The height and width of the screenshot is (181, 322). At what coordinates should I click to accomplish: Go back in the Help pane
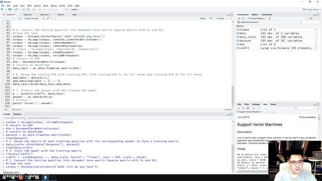pyautogui.click(x=239, y=108)
